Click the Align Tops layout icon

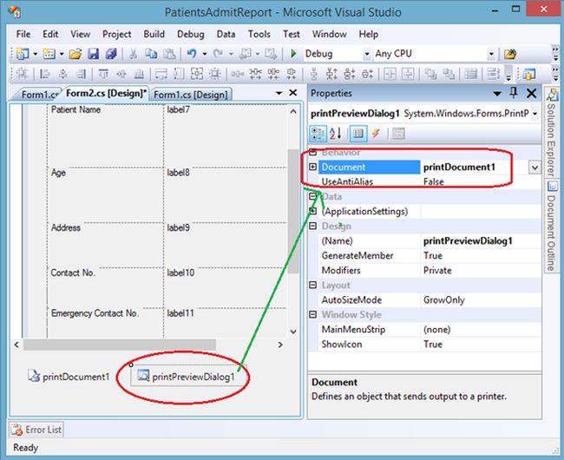[x=103, y=74]
